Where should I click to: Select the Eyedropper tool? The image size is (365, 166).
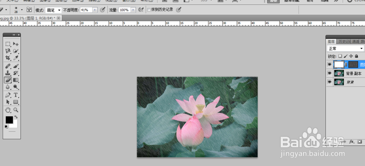click(x=16, y=58)
